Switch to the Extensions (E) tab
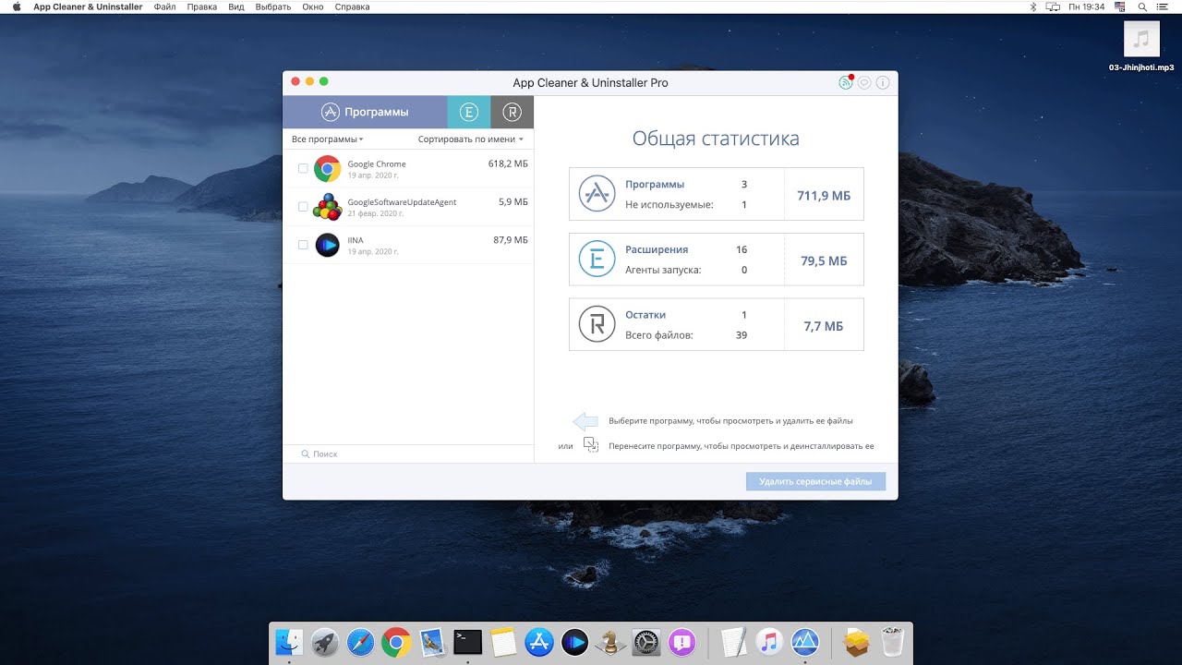The width and height of the screenshot is (1182, 665). point(469,112)
